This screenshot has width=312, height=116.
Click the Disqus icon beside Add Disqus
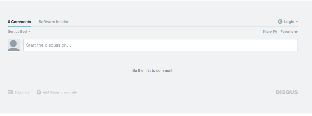39,92
